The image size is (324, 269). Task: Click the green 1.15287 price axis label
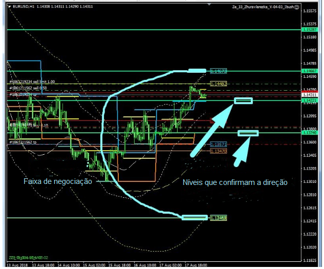(x=309, y=30)
